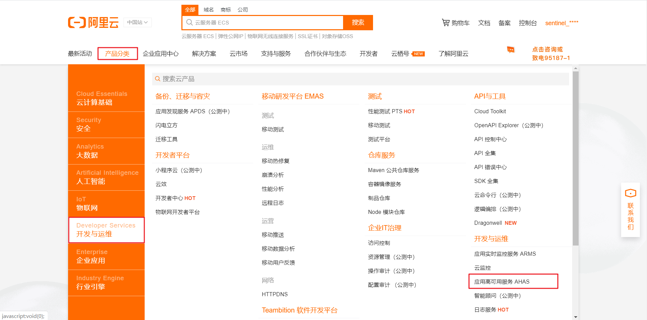The width and height of the screenshot is (647, 320).
Task: Click the contact us hexagon icon
Action: coord(630,193)
